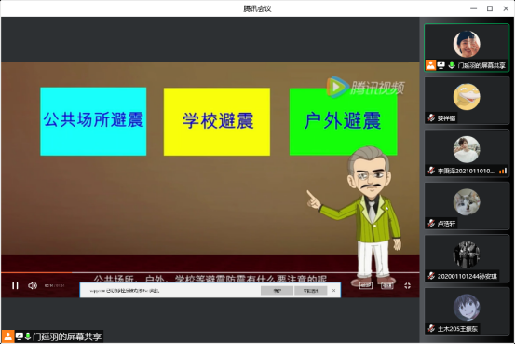Click muted mic icon on 土木205 participant tile
This screenshot has width=515, height=344.
(431, 328)
